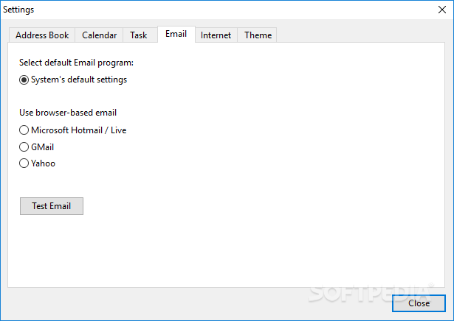
Task: Open the Internet settings tab
Action: coord(216,35)
